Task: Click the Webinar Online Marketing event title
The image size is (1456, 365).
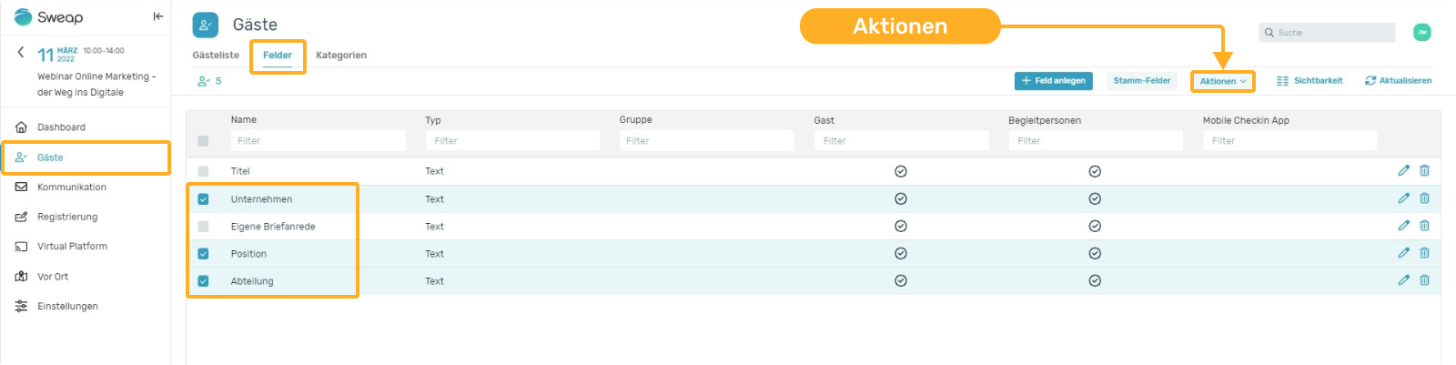Action: coord(96,85)
